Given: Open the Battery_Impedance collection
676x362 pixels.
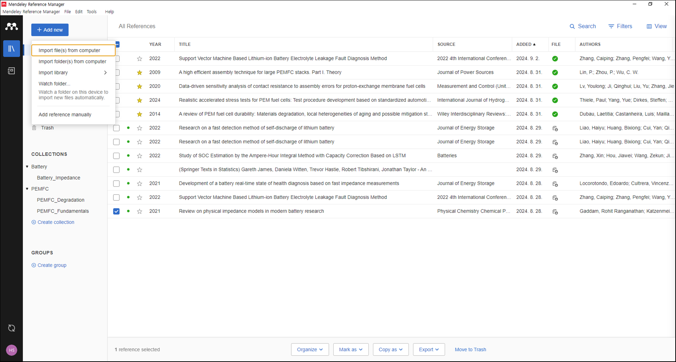Looking at the screenshot, I should [x=58, y=178].
